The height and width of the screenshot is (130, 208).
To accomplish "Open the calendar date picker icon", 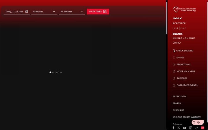I will pyautogui.click(x=27, y=12).
